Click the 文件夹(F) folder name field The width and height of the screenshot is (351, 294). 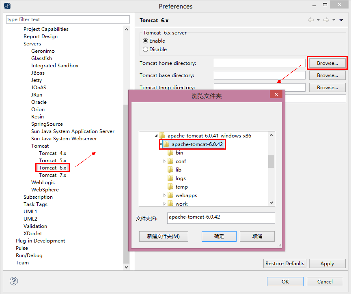coord(221,218)
